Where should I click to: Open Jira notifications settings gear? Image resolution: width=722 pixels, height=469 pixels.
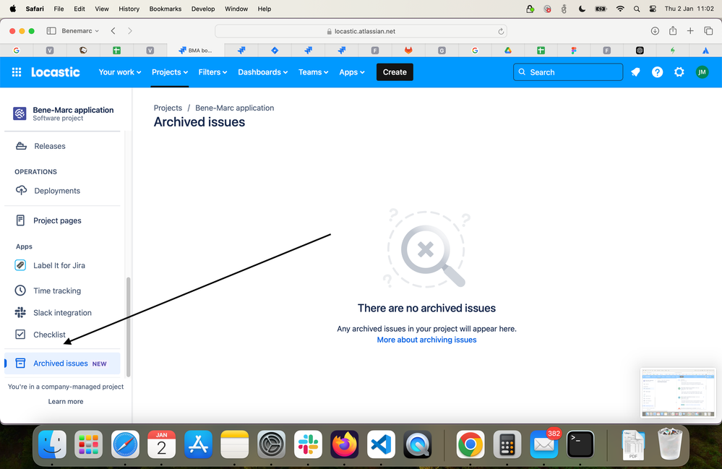678,72
